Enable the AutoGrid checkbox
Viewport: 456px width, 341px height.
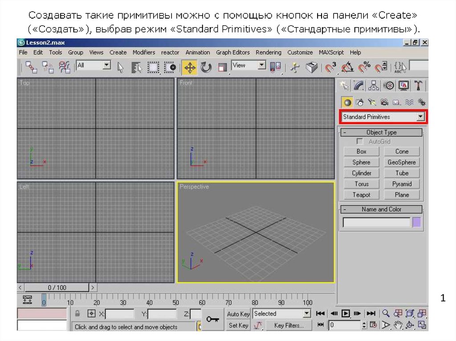point(360,141)
